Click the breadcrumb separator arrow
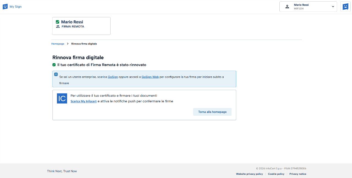 [68, 44]
